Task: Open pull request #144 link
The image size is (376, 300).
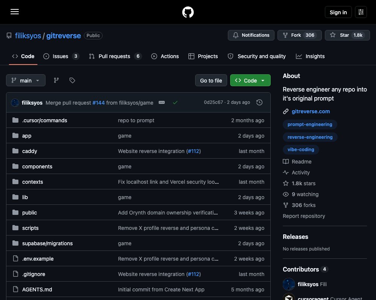Action: pos(99,103)
